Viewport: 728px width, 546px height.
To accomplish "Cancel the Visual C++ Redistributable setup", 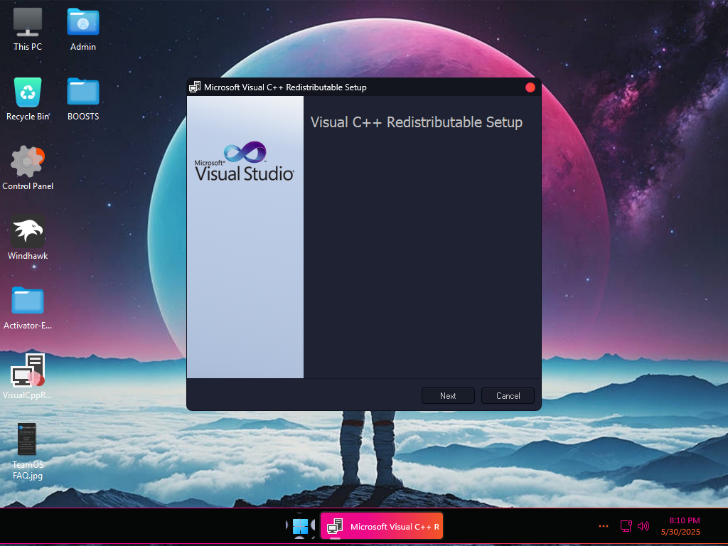I will (508, 395).
